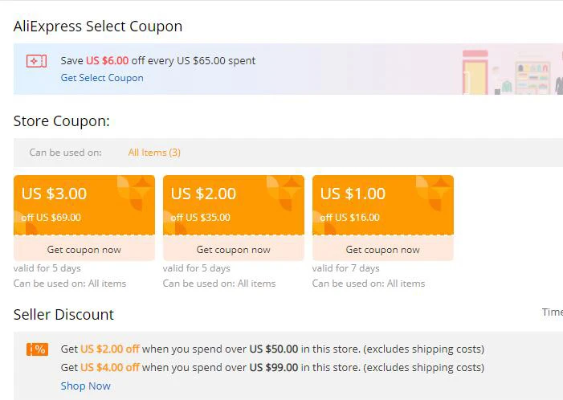The width and height of the screenshot is (563, 400).
Task: Click the 'Can be used on:' label
Action: 66,153
